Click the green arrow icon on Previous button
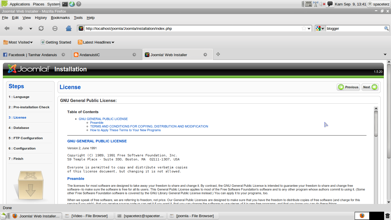Viewport: 391px width, 220px height. click(341, 87)
